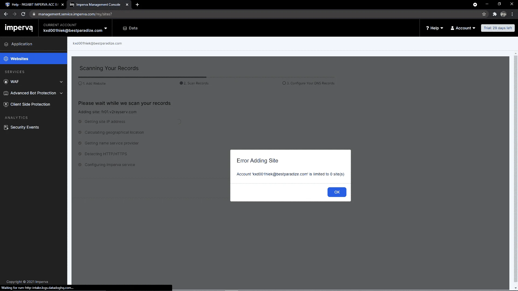Click the kxd001hiek@bestparadize.com breadcrumb
The width and height of the screenshot is (518, 291).
coord(97,43)
